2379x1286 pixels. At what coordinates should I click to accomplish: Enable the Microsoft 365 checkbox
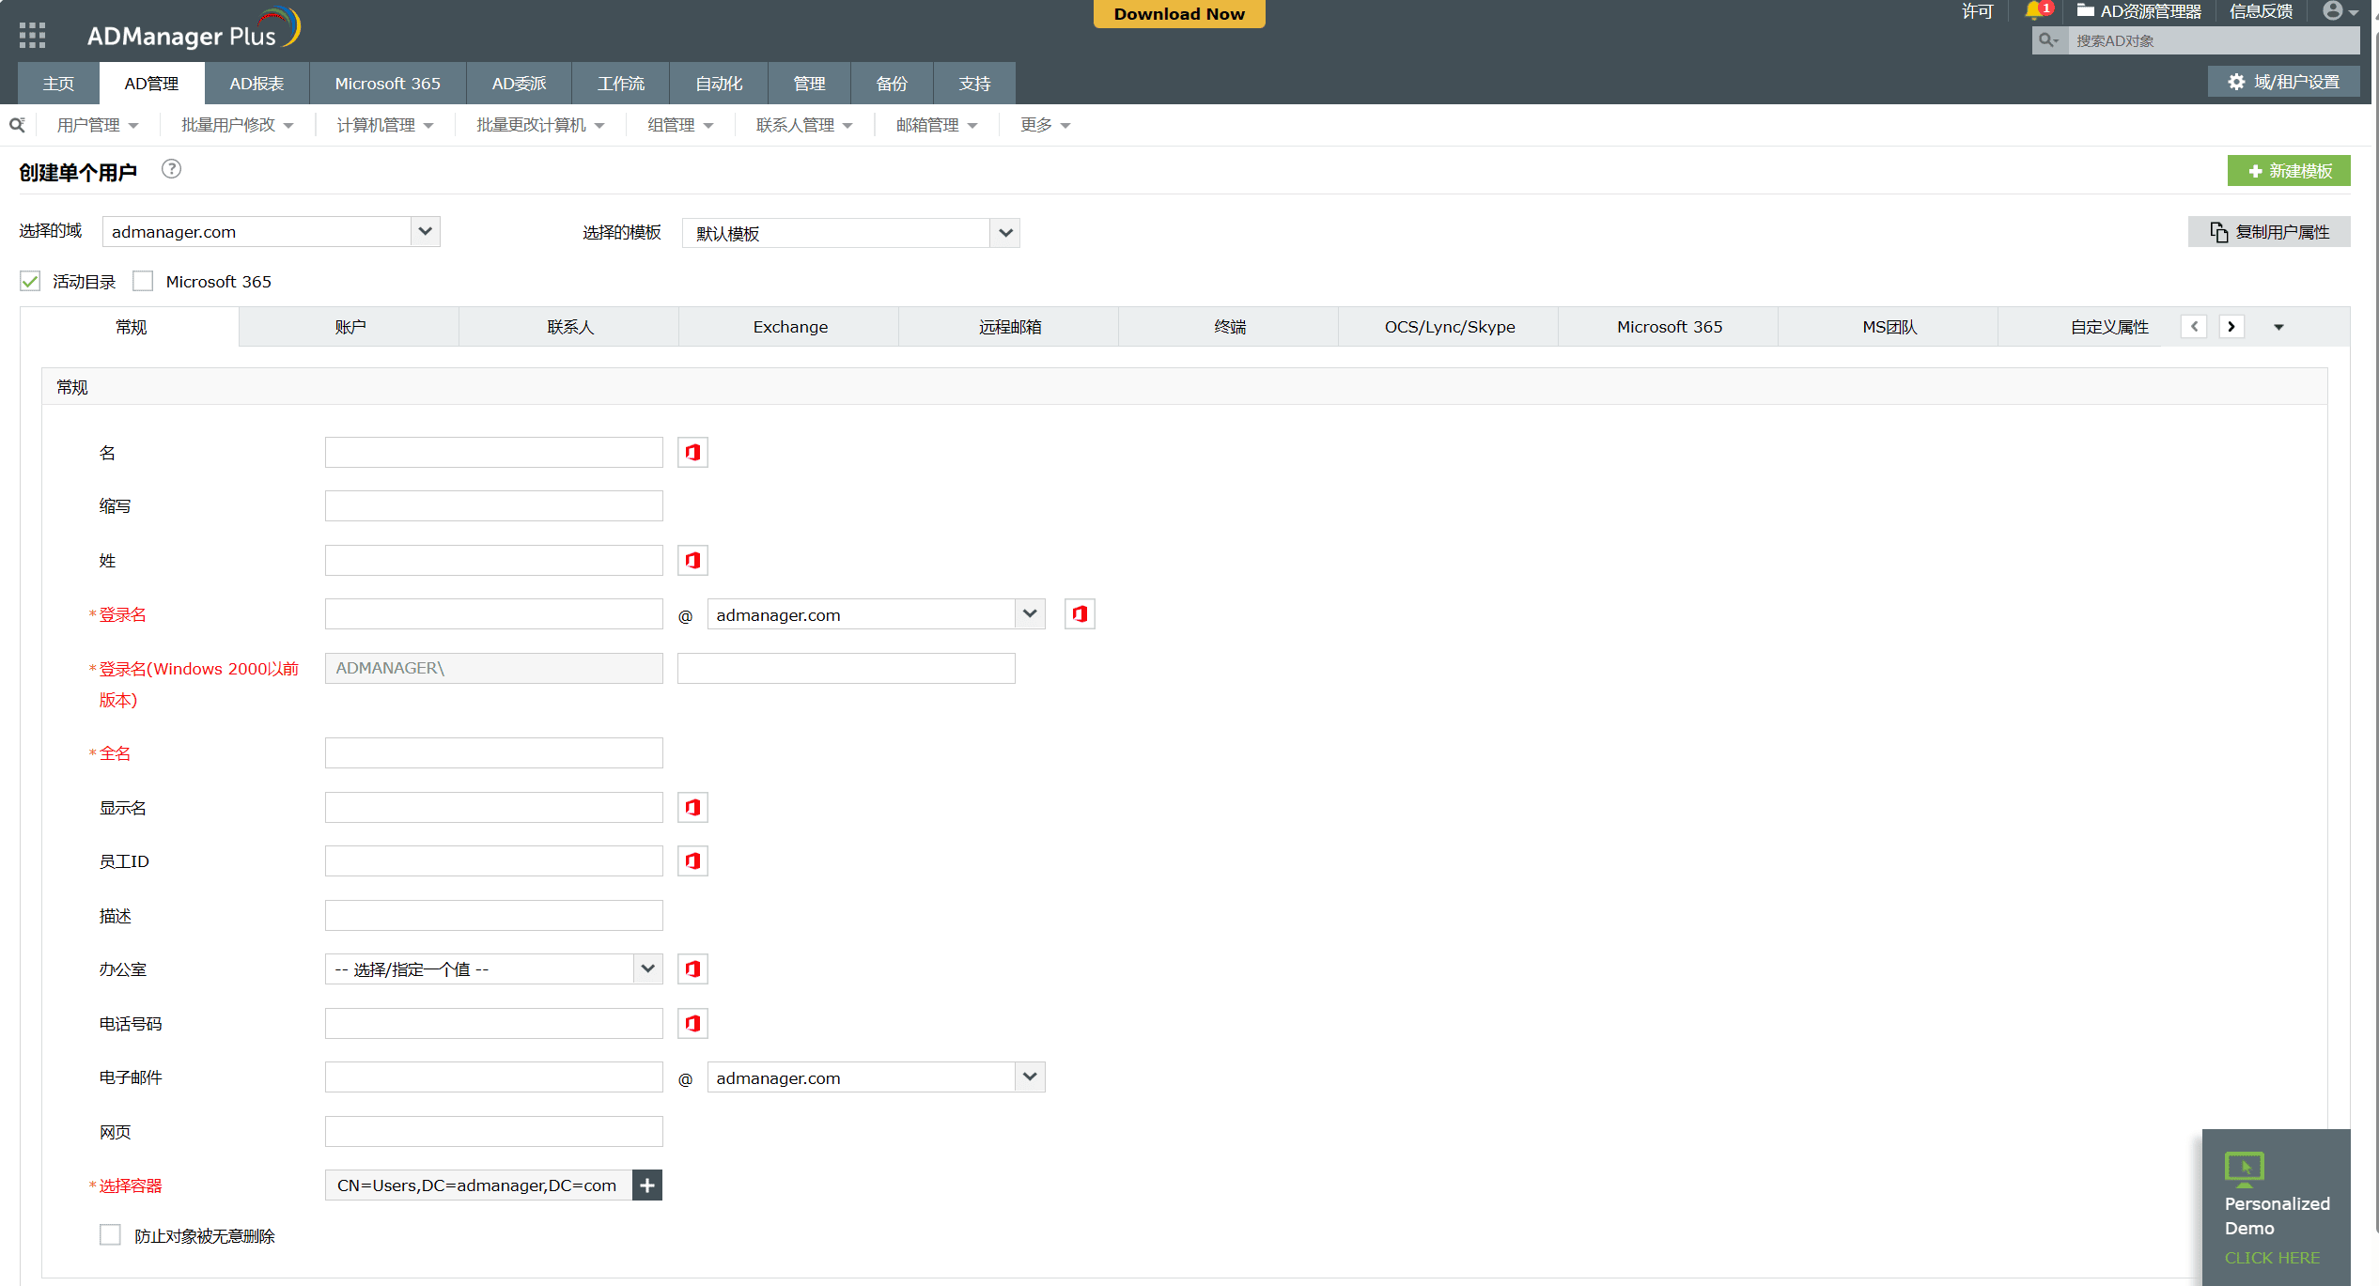click(143, 282)
